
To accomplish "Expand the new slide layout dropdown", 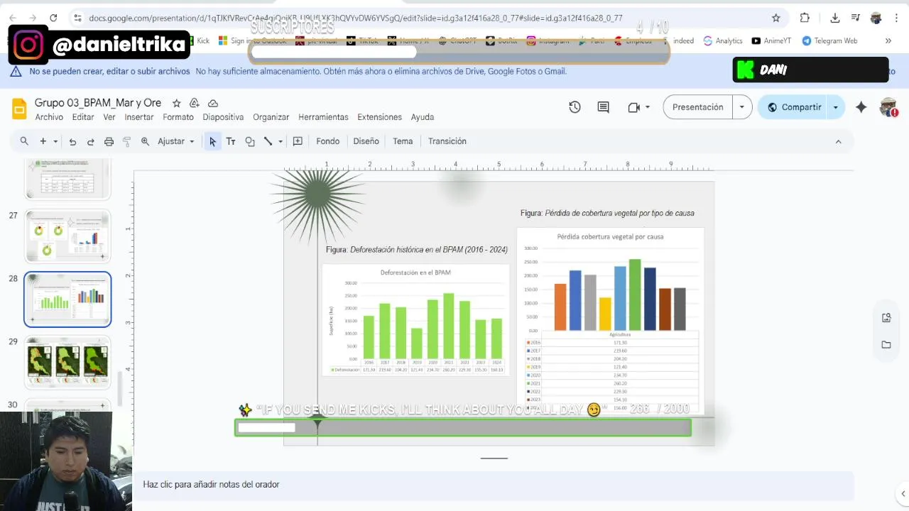I will click(55, 141).
